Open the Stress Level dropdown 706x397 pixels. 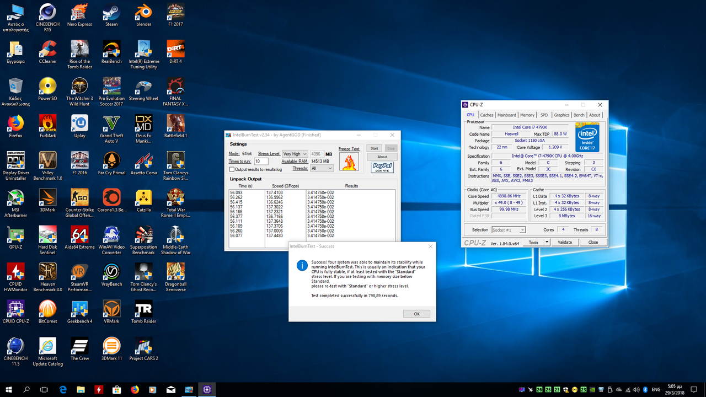click(x=295, y=154)
